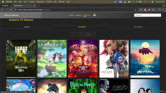Click the browser forward arrow
Image resolution: width=166 pixels, height=93 pixels.
(x=6, y=10)
